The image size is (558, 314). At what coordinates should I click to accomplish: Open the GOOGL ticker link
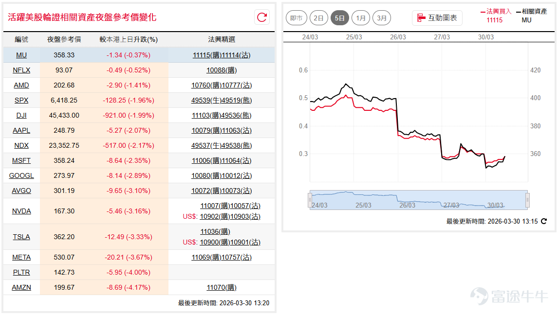21,175
